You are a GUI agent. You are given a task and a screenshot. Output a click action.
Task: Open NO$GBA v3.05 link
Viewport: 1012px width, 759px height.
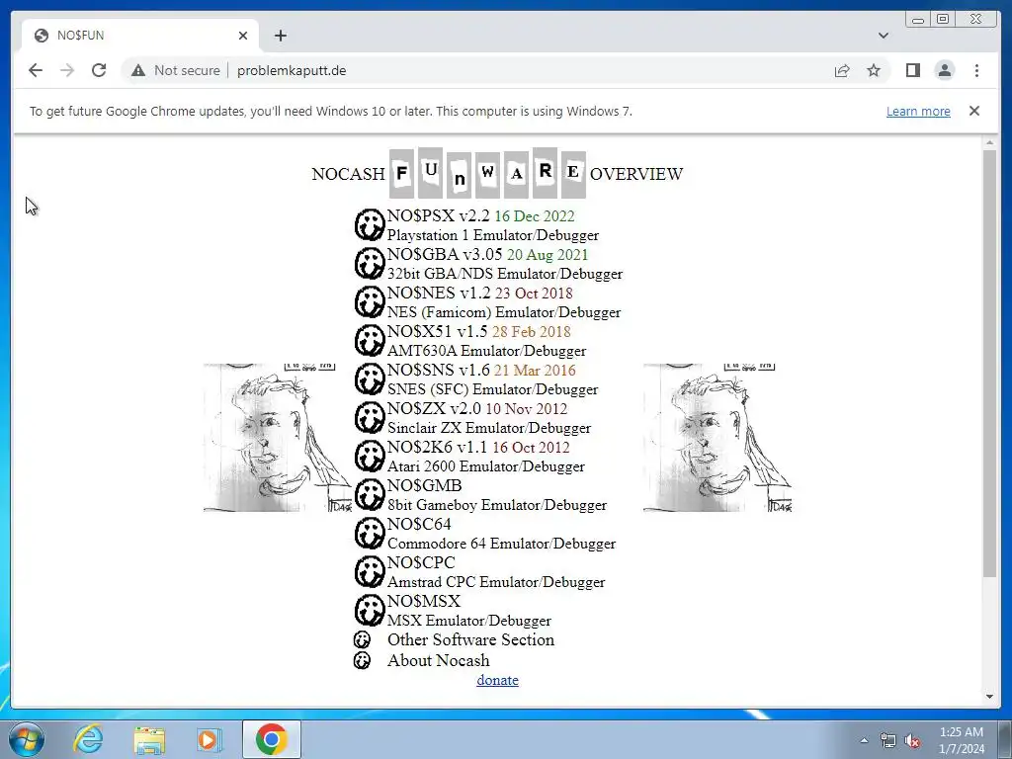click(x=444, y=254)
